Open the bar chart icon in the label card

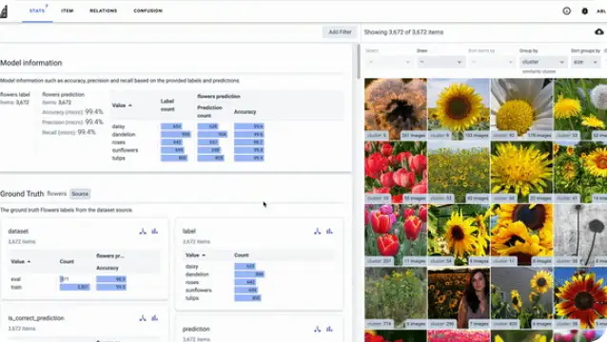(329, 231)
